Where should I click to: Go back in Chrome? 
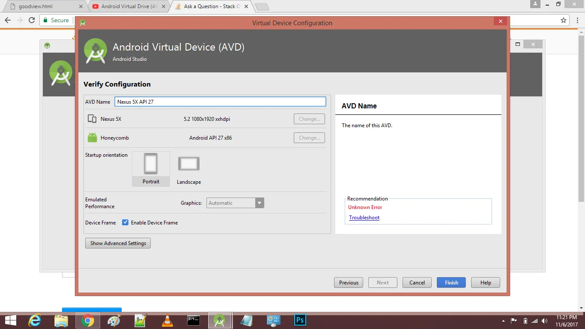pos(8,20)
